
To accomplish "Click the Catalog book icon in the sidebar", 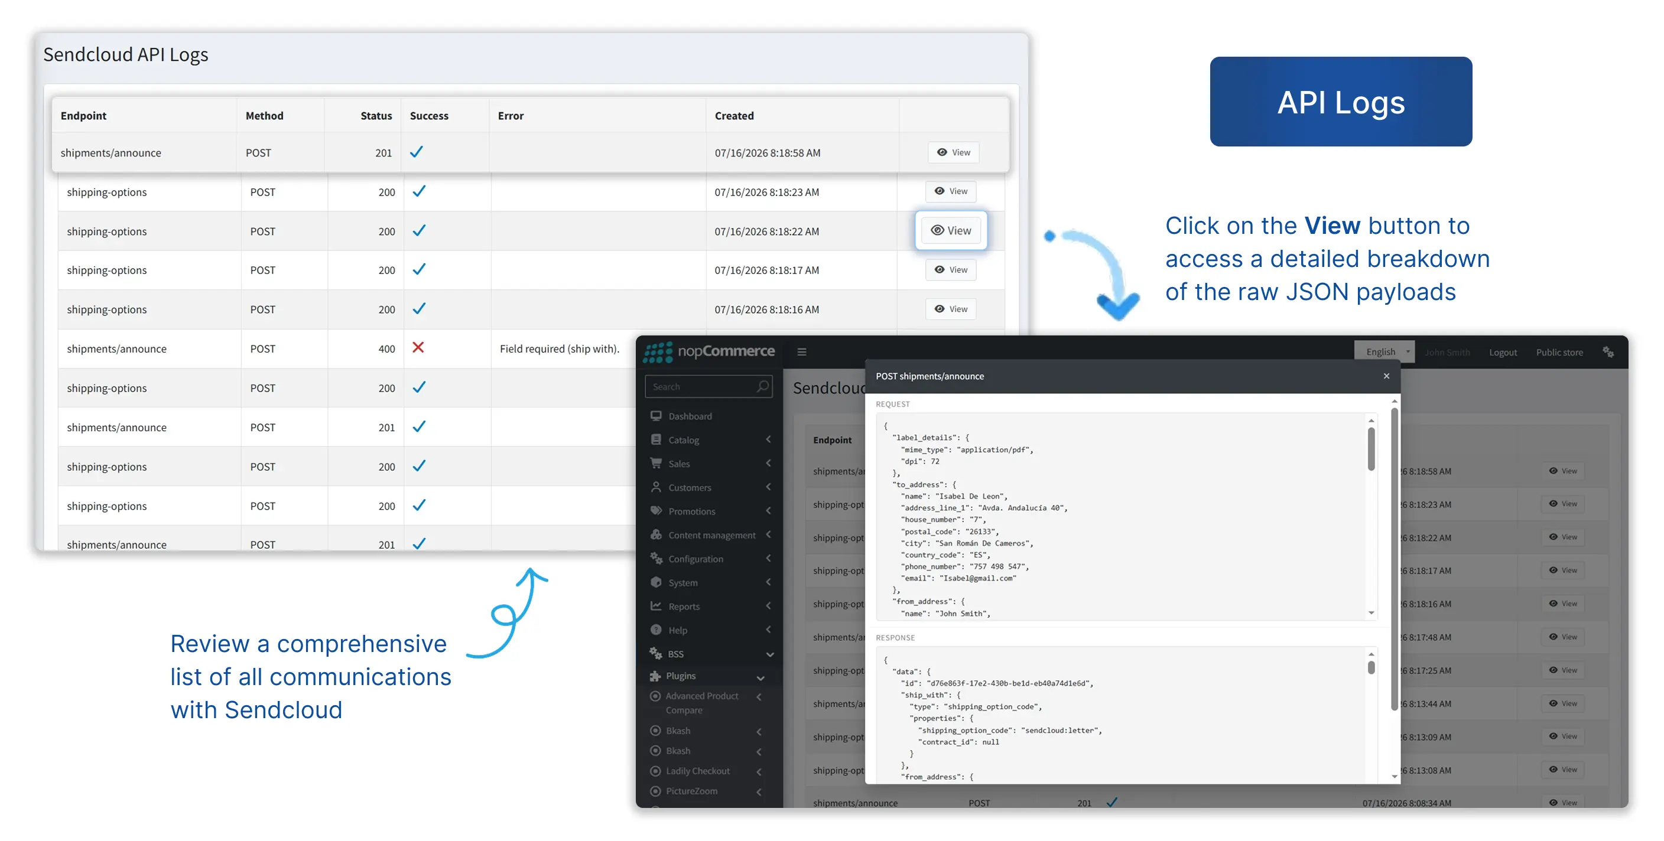I will pyautogui.click(x=656, y=439).
